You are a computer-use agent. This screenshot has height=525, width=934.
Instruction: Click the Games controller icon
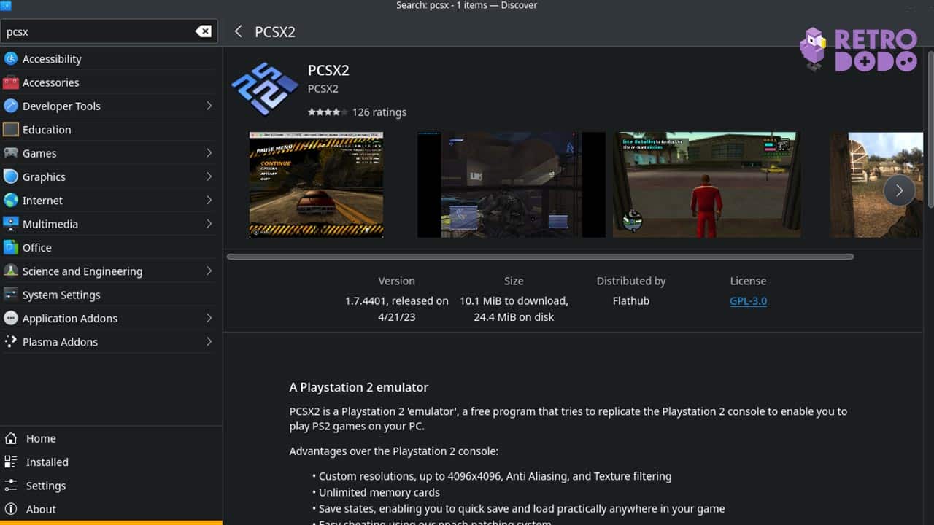(x=10, y=153)
